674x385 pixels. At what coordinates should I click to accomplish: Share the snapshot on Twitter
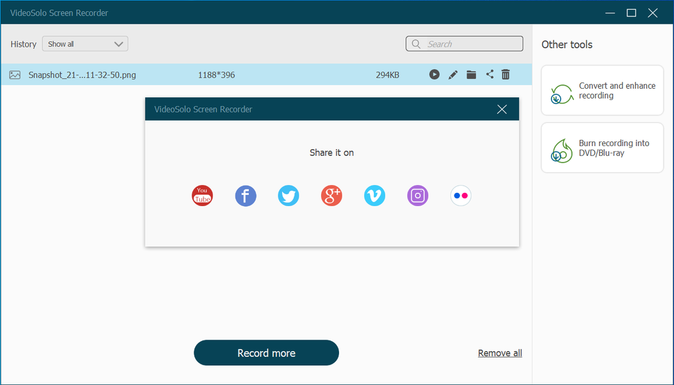(x=288, y=195)
